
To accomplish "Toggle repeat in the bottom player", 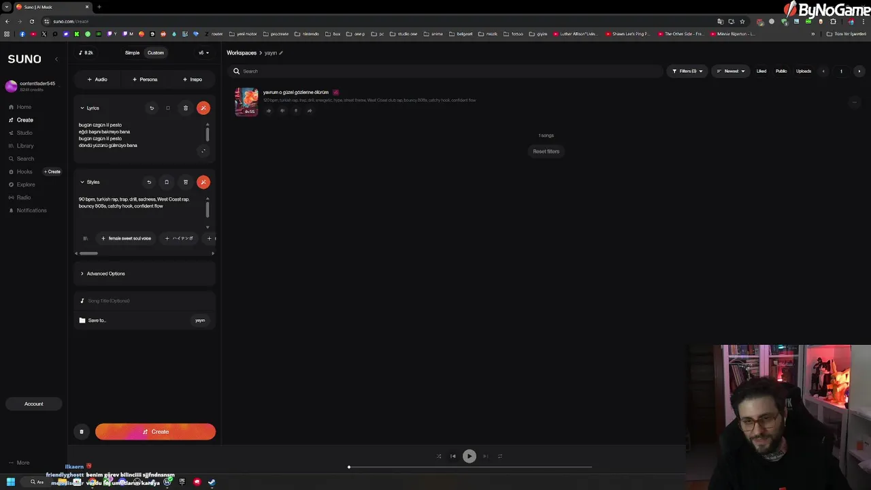I will tap(499, 456).
